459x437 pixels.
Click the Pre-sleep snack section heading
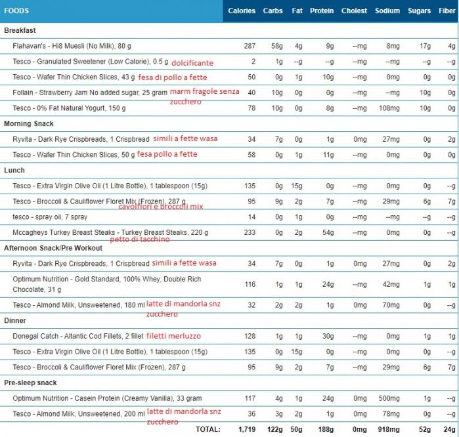tap(30, 383)
